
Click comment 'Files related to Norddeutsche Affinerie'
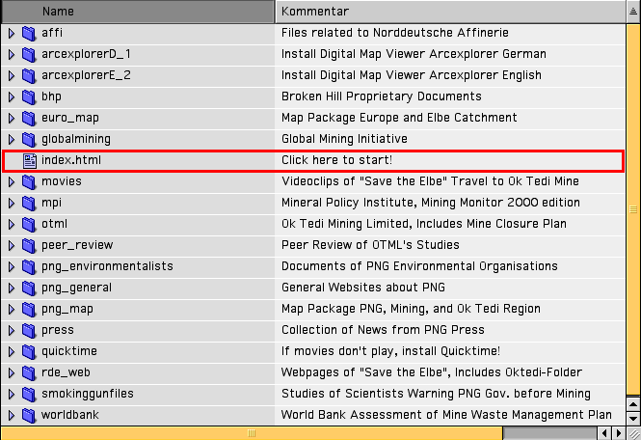395,33
